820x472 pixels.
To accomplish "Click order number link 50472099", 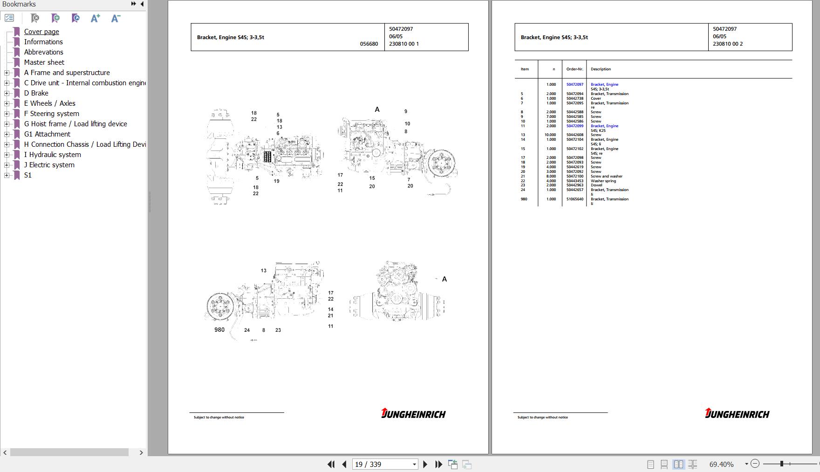I will 575,126.
